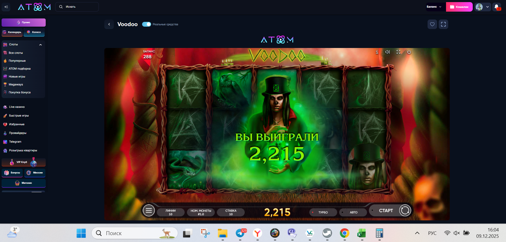
Task: Open the user avatar profile menu
Action: click(x=482, y=7)
